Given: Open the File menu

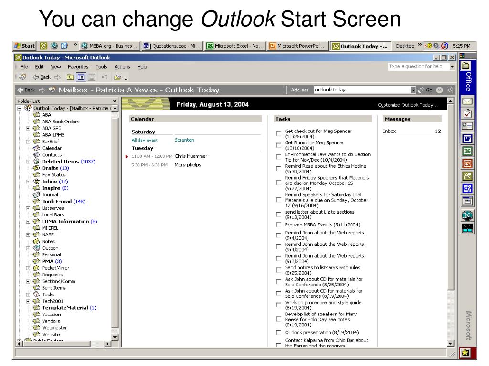Looking at the screenshot, I should pyautogui.click(x=24, y=67).
